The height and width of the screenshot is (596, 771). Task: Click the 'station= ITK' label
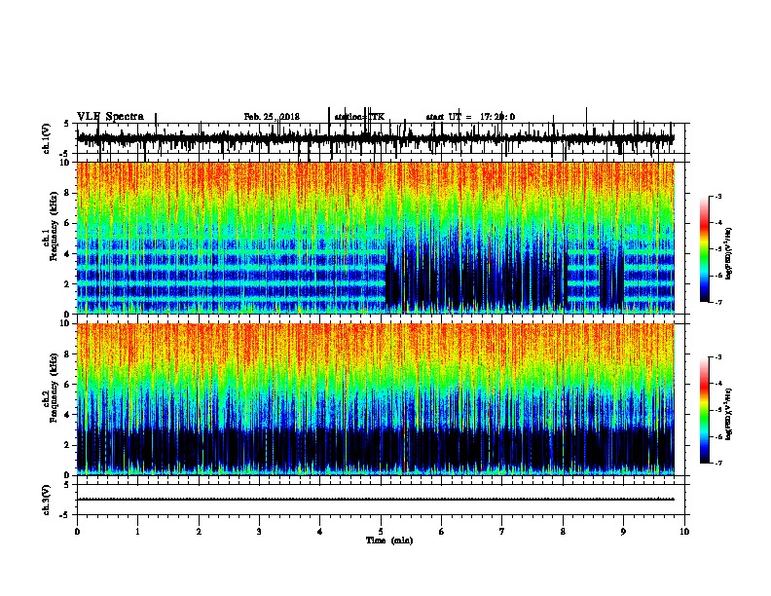pyautogui.click(x=359, y=117)
